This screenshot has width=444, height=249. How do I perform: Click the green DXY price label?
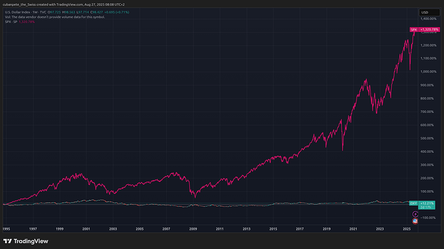click(414, 203)
